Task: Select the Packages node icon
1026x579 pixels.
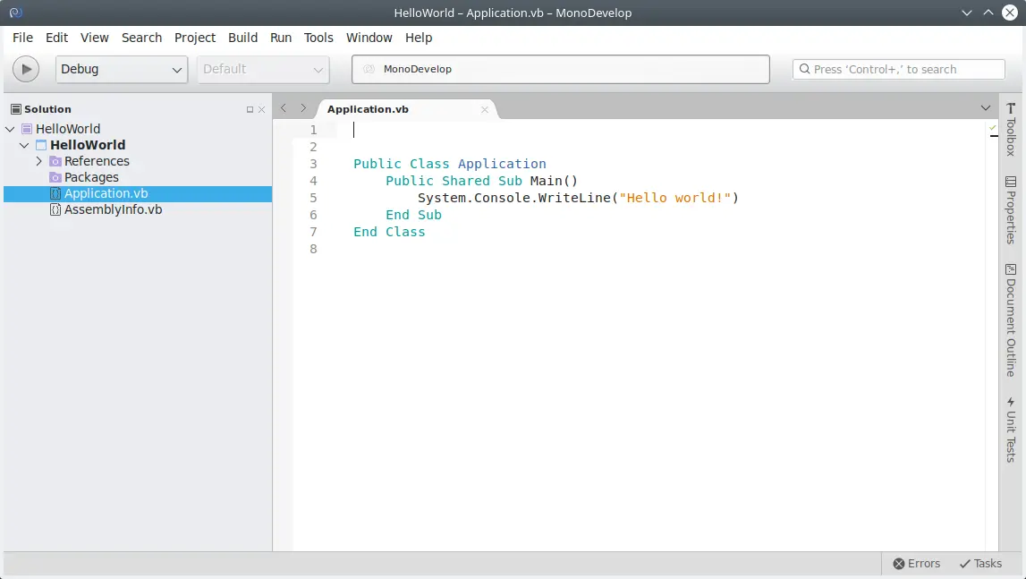Action: tap(55, 177)
